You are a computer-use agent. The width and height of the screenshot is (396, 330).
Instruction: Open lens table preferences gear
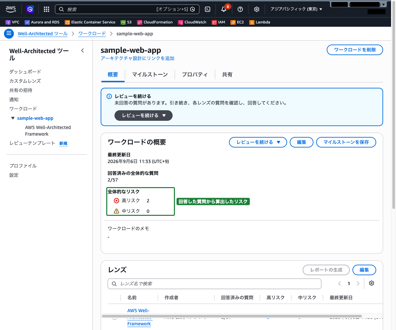coord(372,283)
